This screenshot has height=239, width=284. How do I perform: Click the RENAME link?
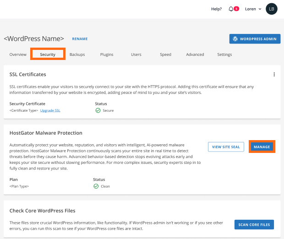(x=80, y=39)
